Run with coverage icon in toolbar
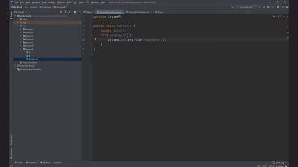Screen dimensions: 298x167 268,7
